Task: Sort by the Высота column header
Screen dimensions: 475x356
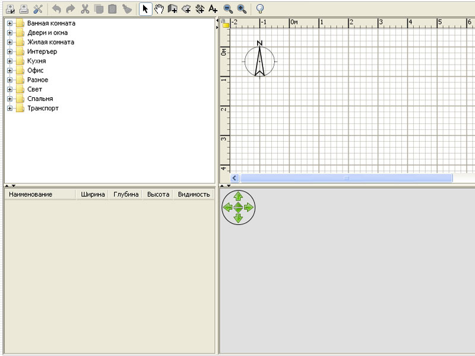Action: coord(158,195)
